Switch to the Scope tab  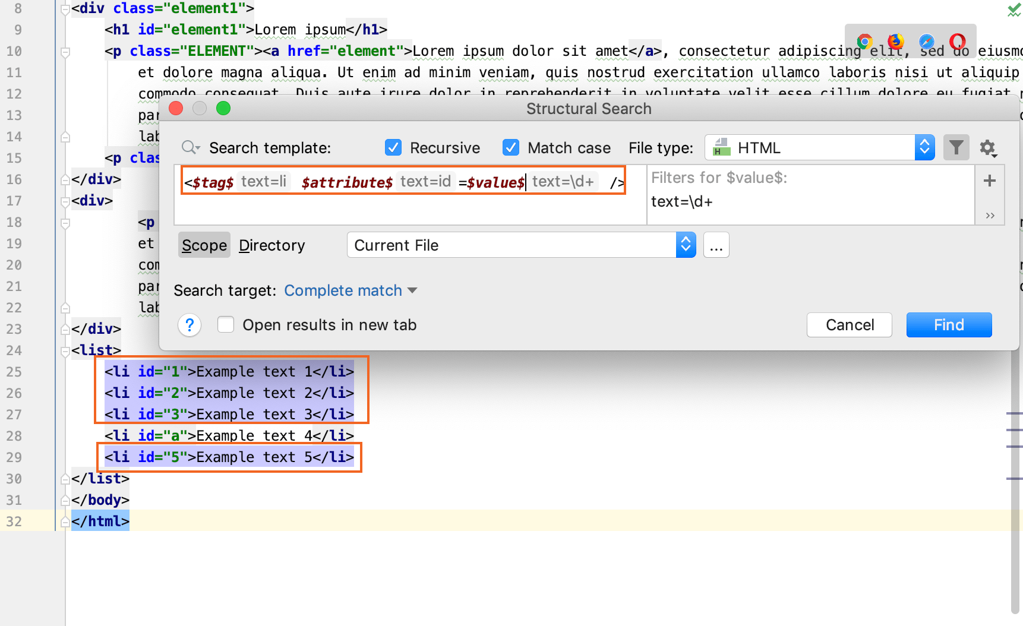pyautogui.click(x=204, y=245)
